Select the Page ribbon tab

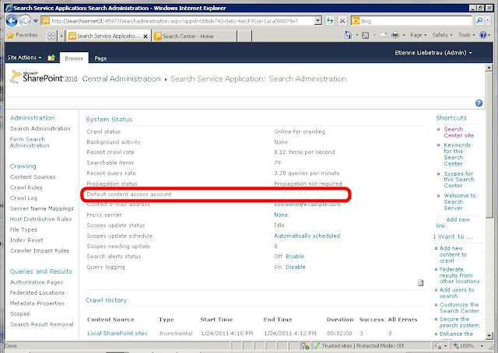(x=100, y=58)
